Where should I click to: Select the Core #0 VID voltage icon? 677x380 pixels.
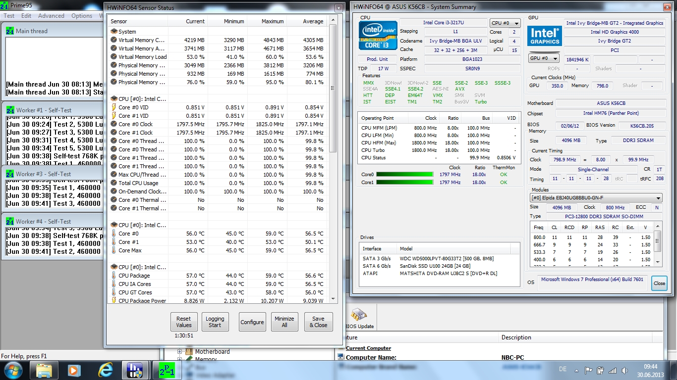(113, 107)
